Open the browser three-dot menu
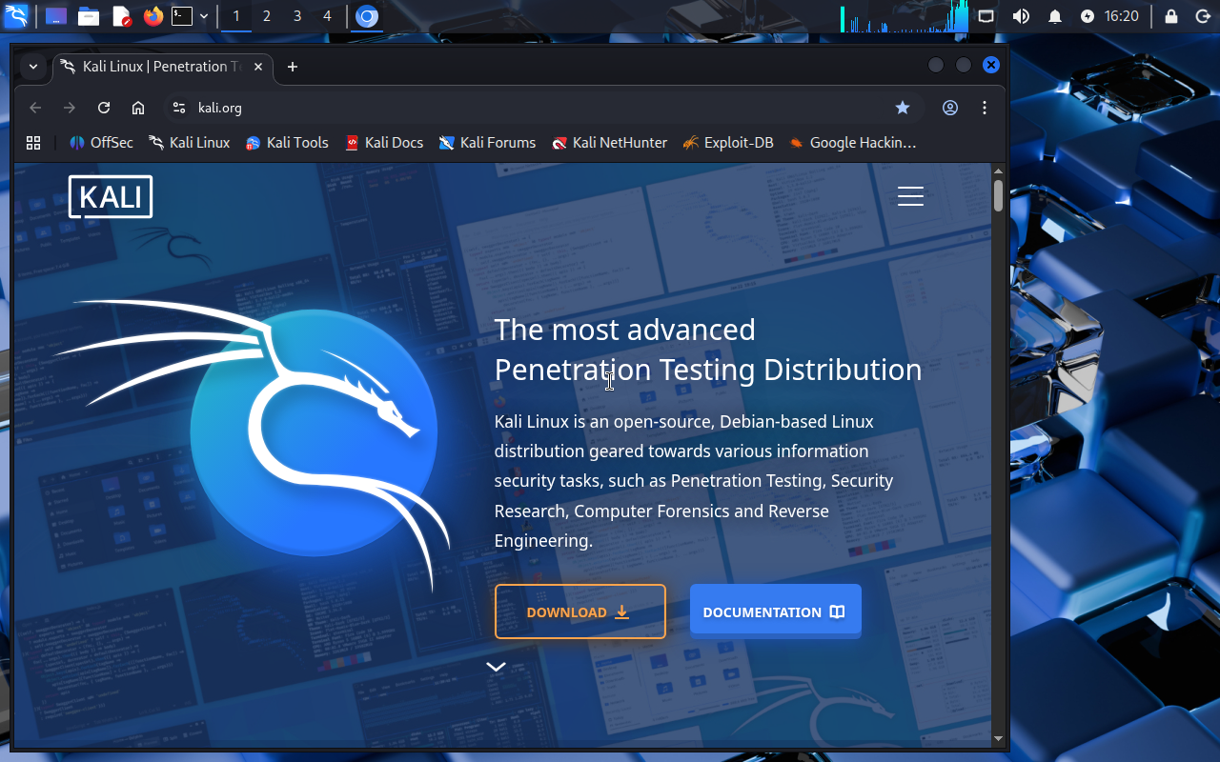This screenshot has width=1220, height=762. 985,108
